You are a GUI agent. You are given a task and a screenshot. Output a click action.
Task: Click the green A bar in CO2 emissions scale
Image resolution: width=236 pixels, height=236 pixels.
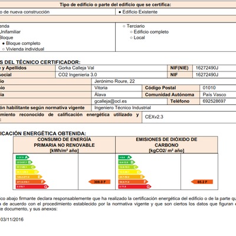(x=125, y=158)
